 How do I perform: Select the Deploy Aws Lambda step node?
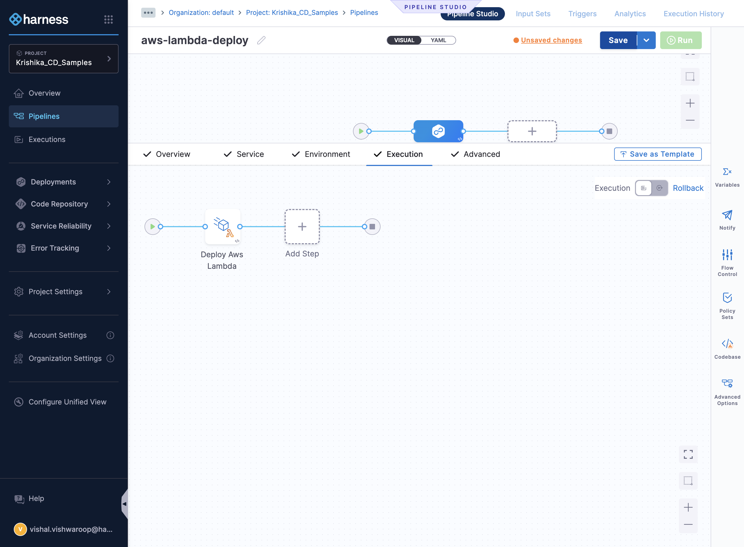(223, 227)
